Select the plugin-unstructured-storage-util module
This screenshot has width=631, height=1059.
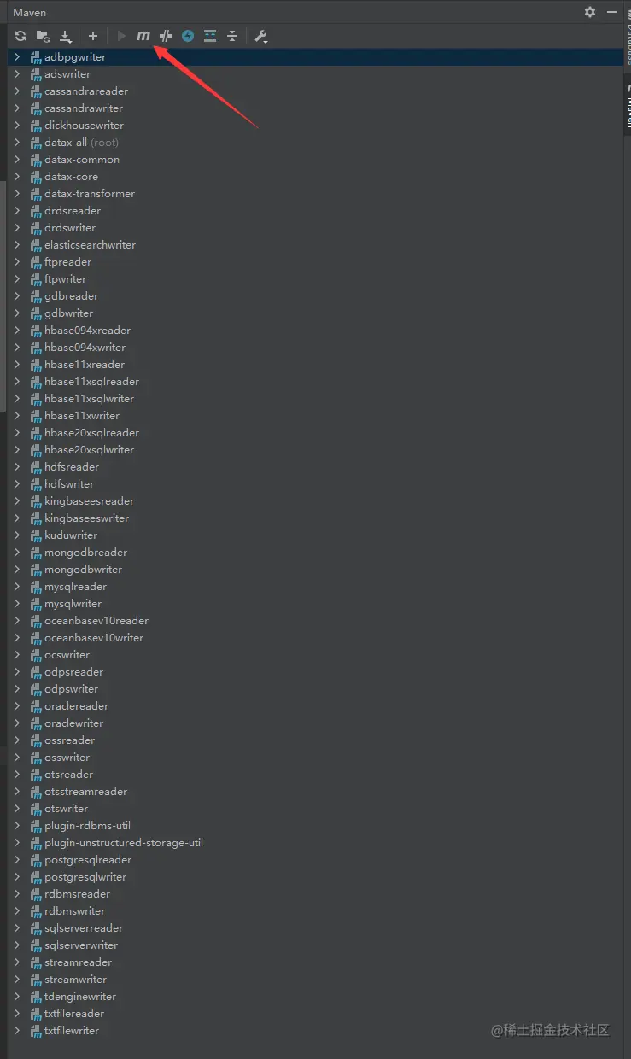(x=124, y=843)
